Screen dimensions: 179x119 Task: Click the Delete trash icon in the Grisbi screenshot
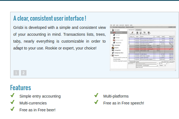point(137,33)
